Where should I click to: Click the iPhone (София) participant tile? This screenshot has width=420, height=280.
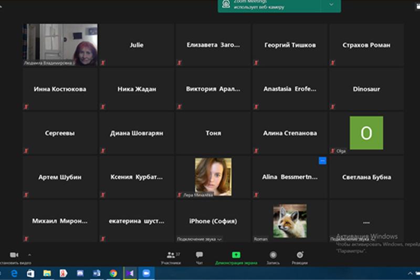tap(213, 221)
